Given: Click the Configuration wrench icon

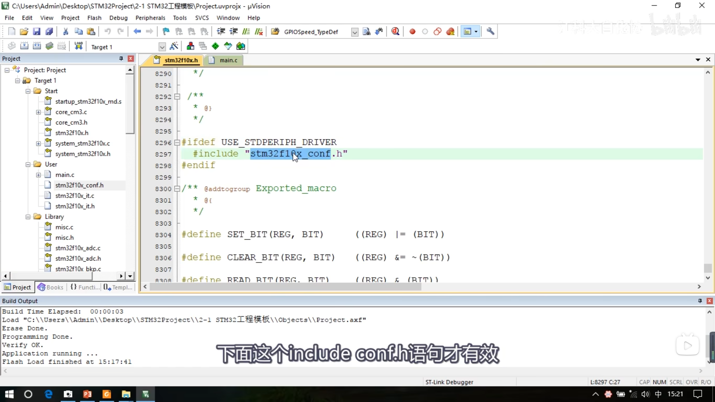Looking at the screenshot, I should pyautogui.click(x=490, y=32).
